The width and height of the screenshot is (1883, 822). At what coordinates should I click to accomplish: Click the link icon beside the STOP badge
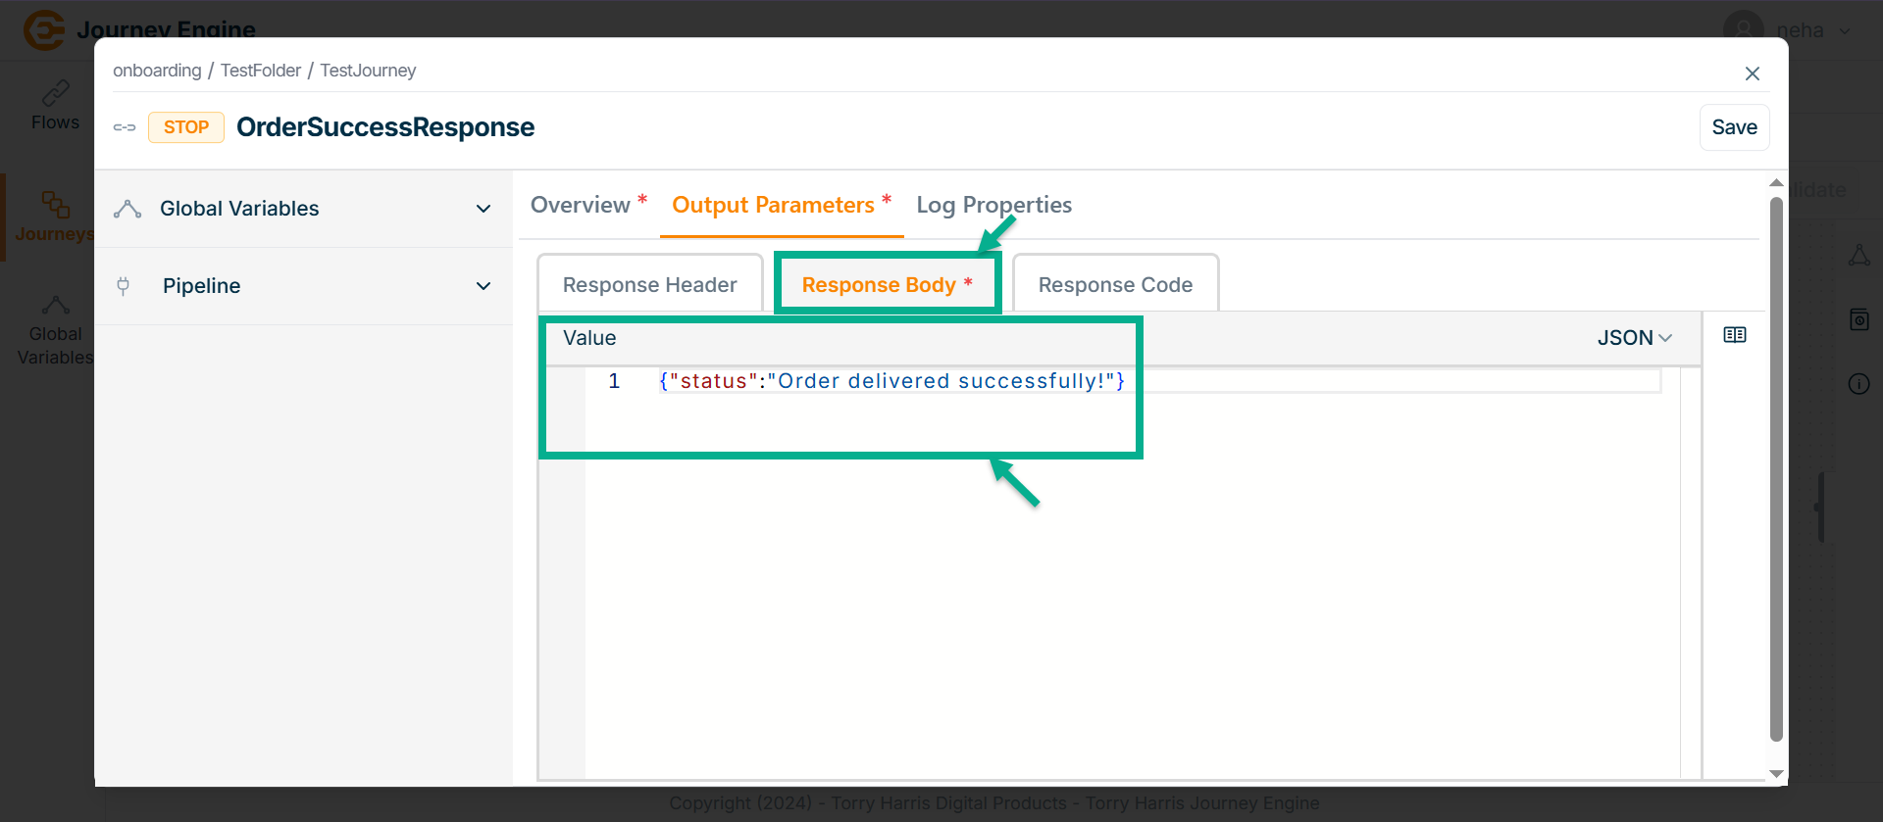(x=125, y=127)
